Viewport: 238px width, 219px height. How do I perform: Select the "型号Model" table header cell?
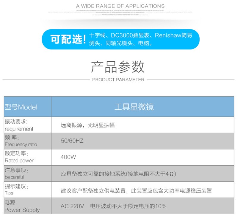(x=21, y=107)
